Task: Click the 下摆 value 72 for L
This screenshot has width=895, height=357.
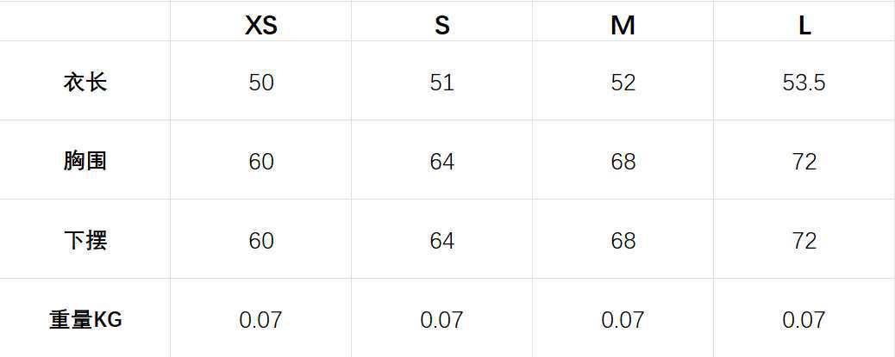Action: [x=804, y=241]
